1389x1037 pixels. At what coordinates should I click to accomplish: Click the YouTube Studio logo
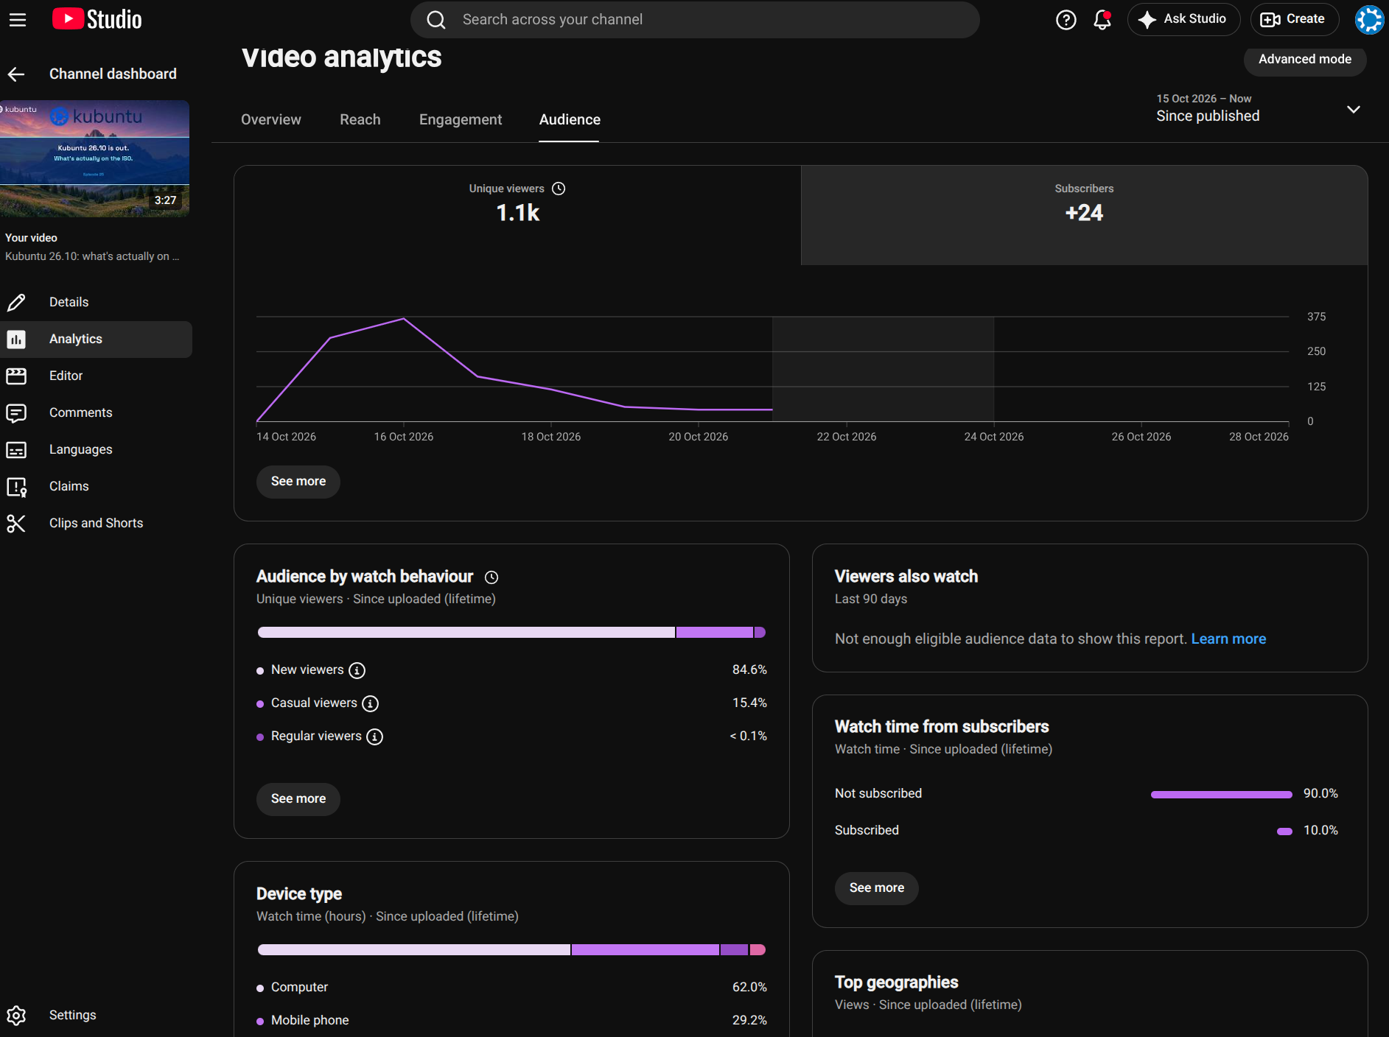click(x=97, y=19)
